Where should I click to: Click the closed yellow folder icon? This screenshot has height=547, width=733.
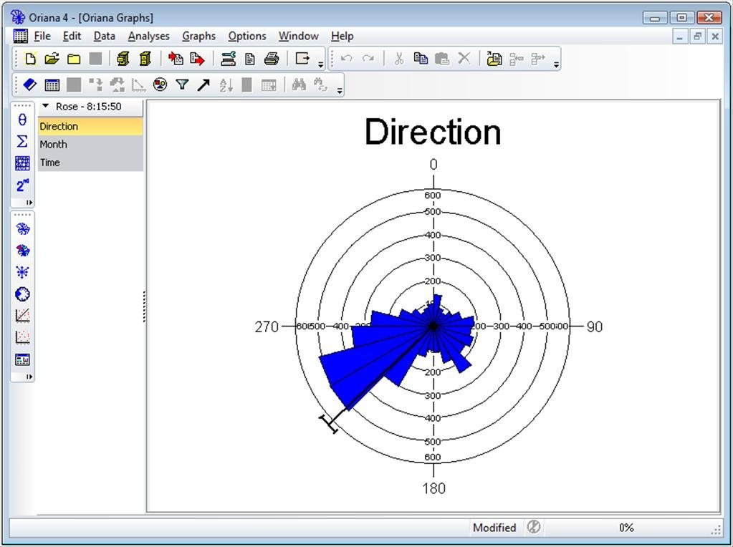74,59
